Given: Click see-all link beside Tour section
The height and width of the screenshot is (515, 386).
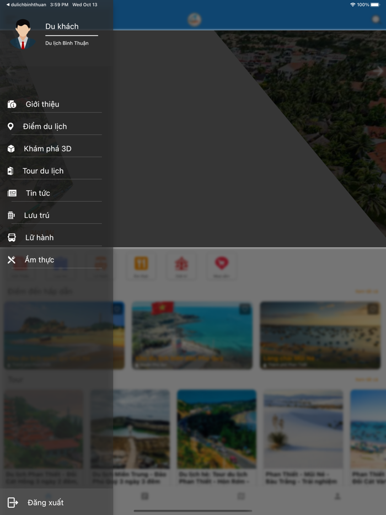Looking at the screenshot, I should [367, 380].
